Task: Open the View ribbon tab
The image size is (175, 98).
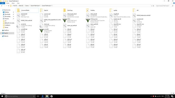Action: coord(18,3)
